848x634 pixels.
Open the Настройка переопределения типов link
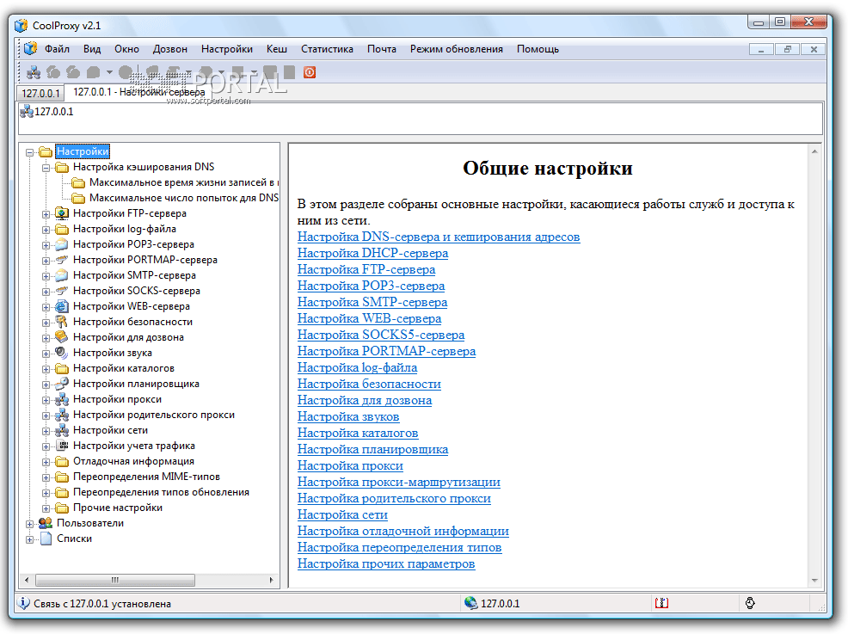tap(399, 547)
